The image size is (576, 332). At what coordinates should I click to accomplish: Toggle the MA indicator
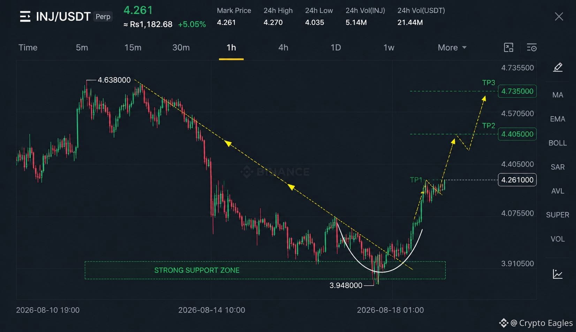click(558, 95)
